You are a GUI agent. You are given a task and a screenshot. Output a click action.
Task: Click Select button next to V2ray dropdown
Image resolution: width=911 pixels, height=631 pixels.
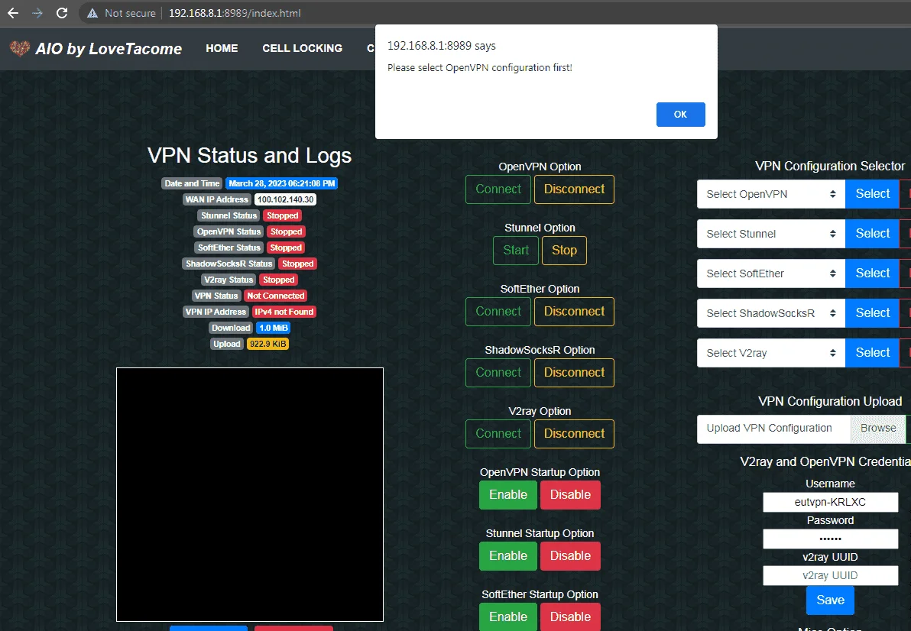tap(872, 353)
